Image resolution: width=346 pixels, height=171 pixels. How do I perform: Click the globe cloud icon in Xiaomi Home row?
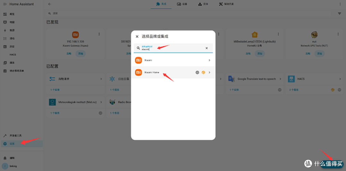tap(197, 72)
